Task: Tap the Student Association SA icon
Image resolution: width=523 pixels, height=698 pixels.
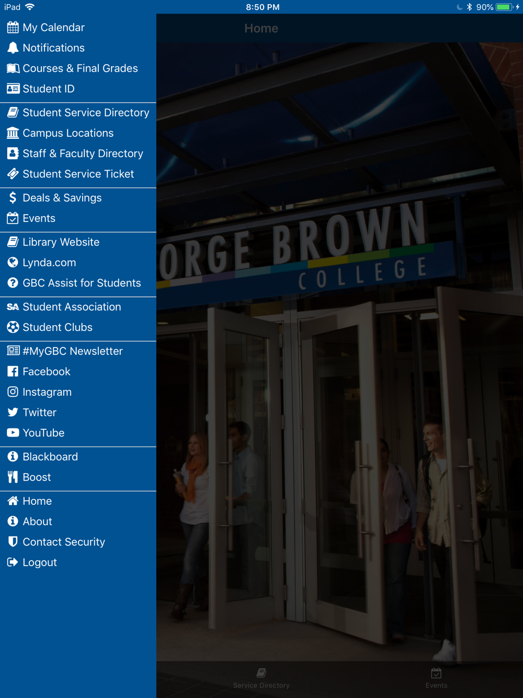Action: (13, 307)
